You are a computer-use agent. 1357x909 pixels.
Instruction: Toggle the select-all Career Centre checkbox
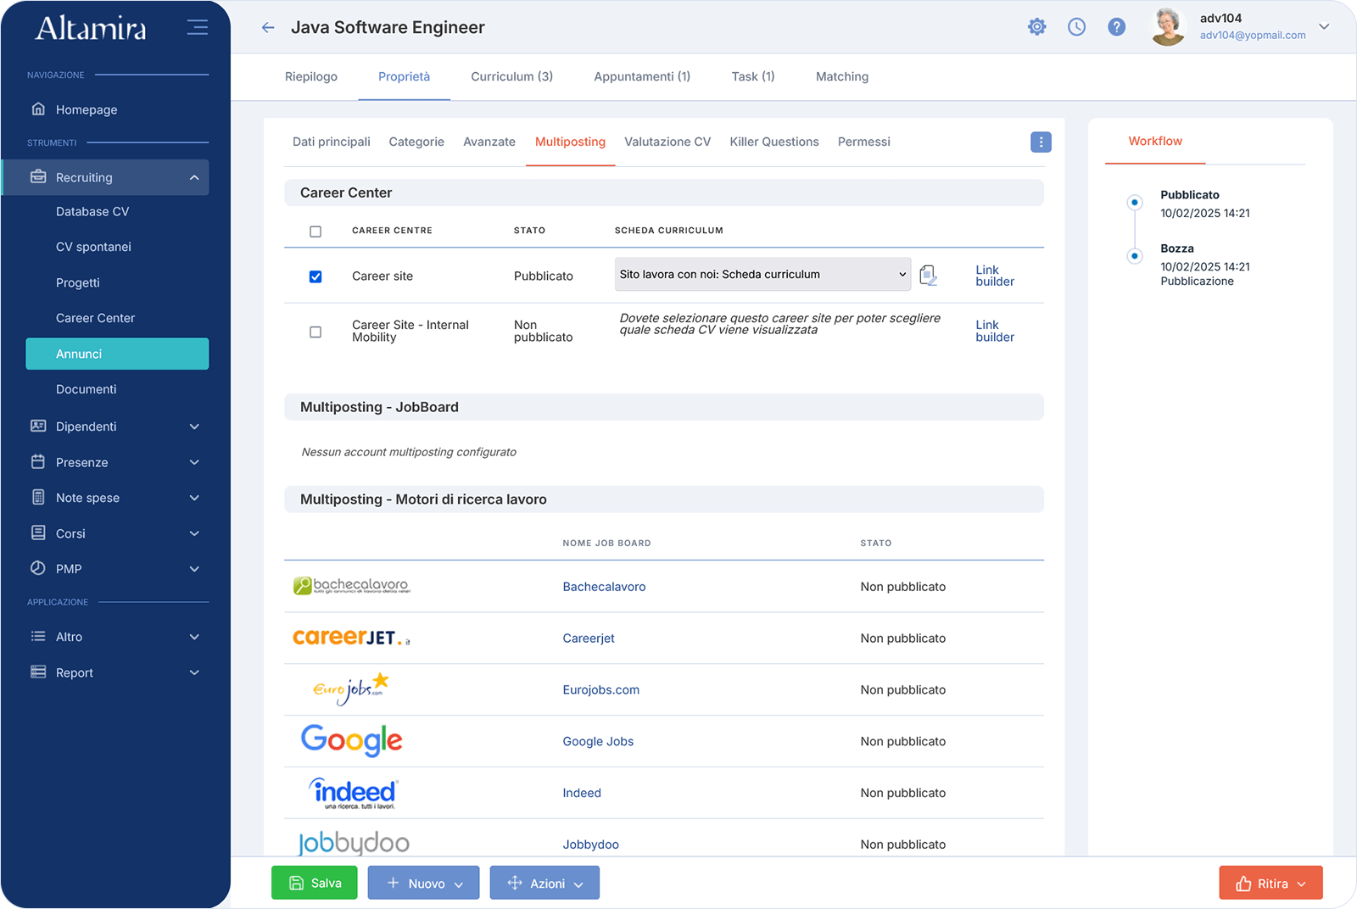tap(316, 231)
